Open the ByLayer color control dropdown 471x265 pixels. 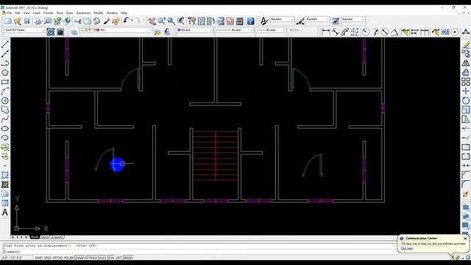(194, 30)
